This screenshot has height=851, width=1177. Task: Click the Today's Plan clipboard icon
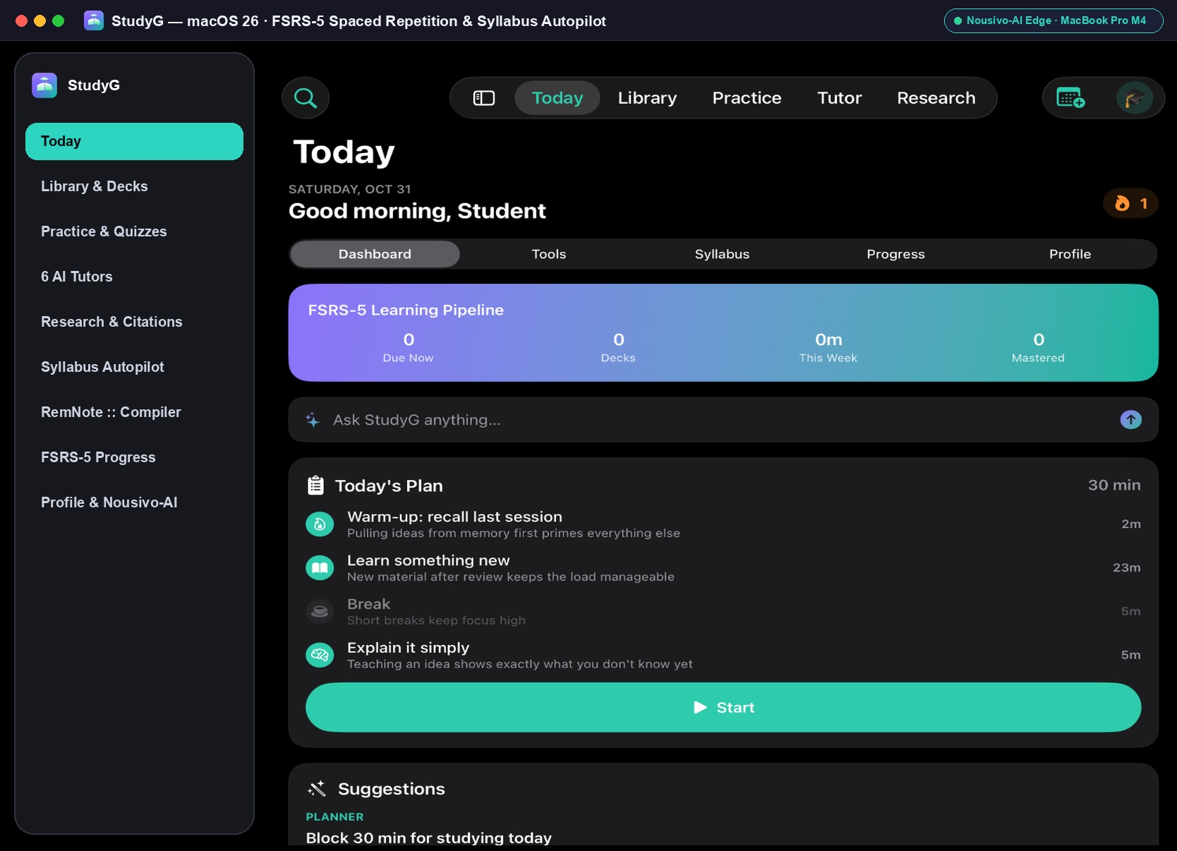click(x=315, y=485)
